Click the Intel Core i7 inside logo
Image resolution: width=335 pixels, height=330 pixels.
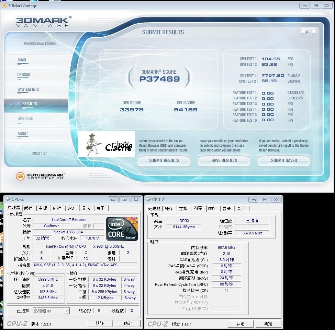point(122,229)
